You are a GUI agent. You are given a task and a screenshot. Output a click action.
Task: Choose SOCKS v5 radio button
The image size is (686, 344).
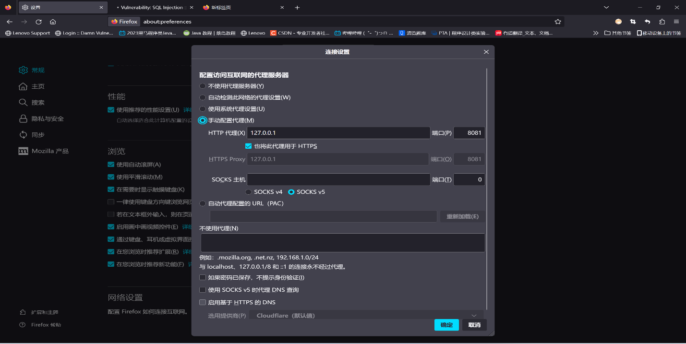click(x=291, y=192)
